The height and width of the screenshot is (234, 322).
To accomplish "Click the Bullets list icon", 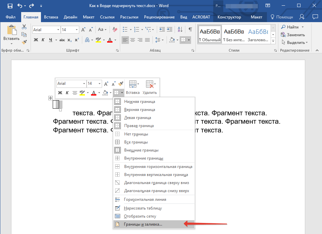I will (x=125, y=30).
